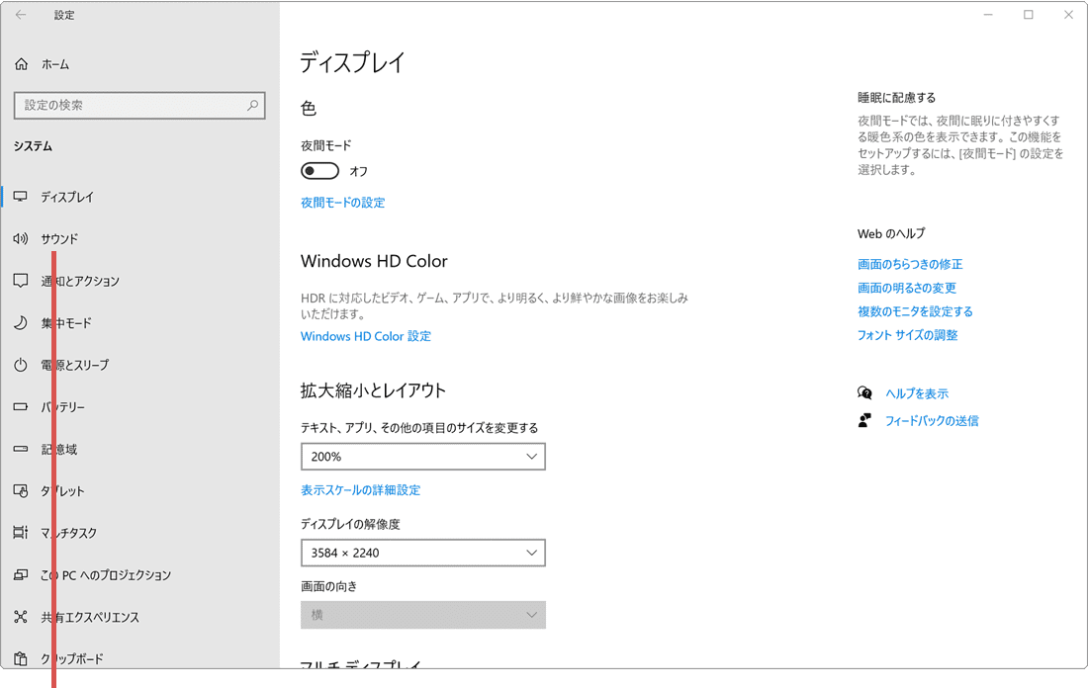Screen dimensions: 1088x688
Task: Click 画面のちらつきの修正 help link
Action: click(911, 264)
